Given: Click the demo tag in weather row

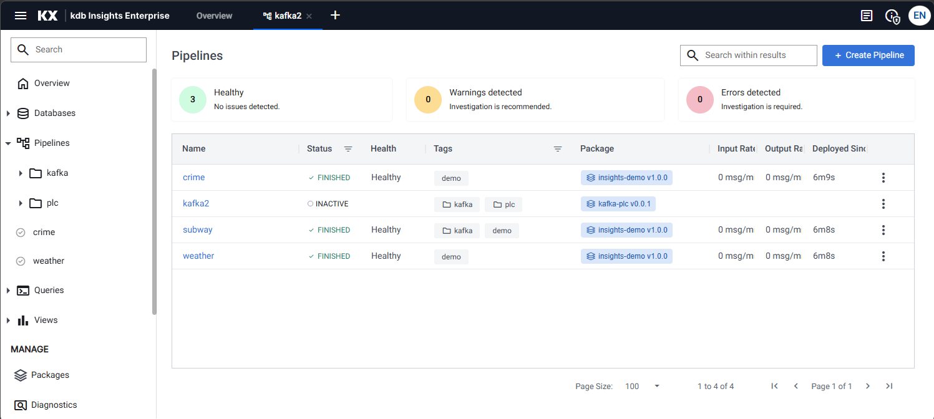Looking at the screenshot, I should pyautogui.click(x=451, y=257).
